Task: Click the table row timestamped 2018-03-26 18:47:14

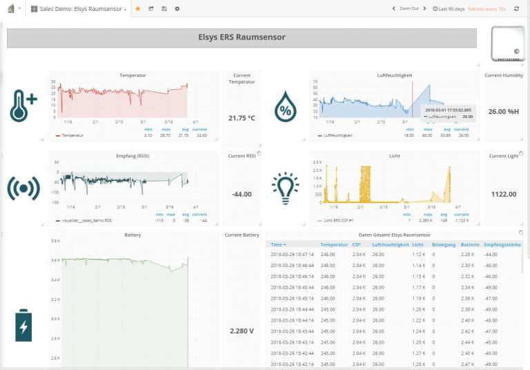Action: (395, 254)
